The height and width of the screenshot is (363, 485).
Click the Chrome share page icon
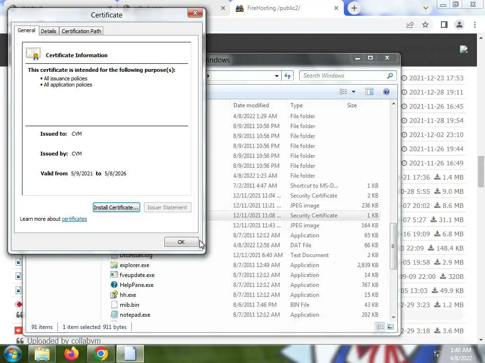410,25
